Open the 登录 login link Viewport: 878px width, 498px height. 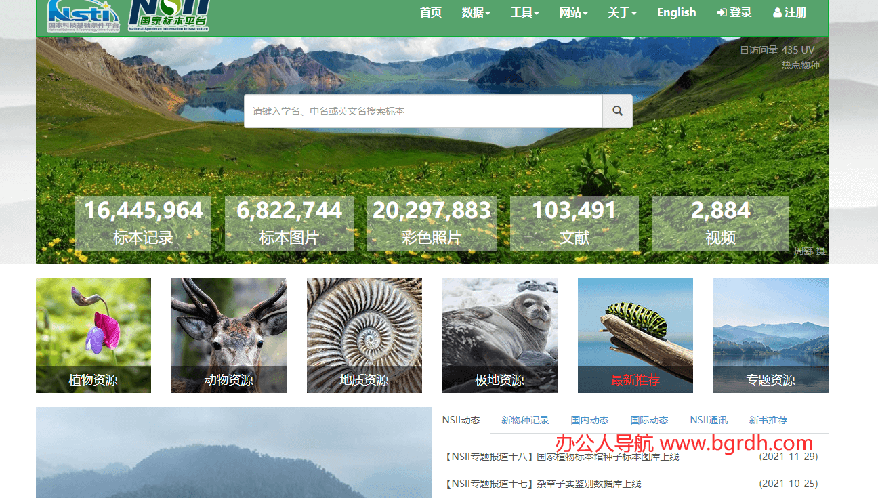click(734, 13)
